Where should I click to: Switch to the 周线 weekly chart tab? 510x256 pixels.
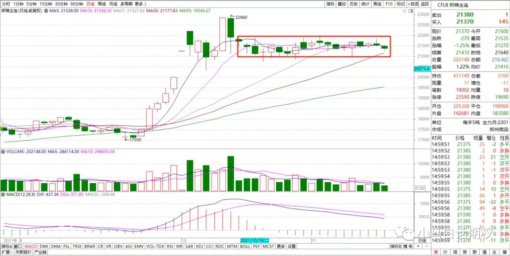102,4
